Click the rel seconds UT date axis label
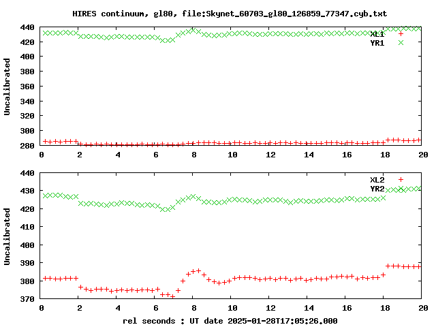The width and height of the screenshot is (436, 327). click(x=230, y=321)
